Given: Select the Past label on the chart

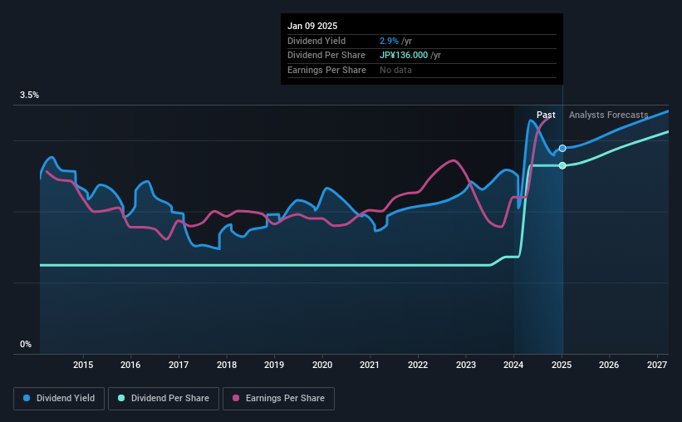Looking at the screenshot, I should click(546, 115).
